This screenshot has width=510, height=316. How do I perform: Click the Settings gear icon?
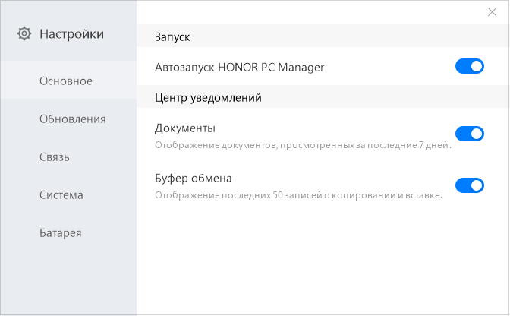(x=24, y=33)
